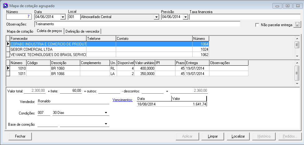Expand the Condições 30 Dias dropdown

106,113
